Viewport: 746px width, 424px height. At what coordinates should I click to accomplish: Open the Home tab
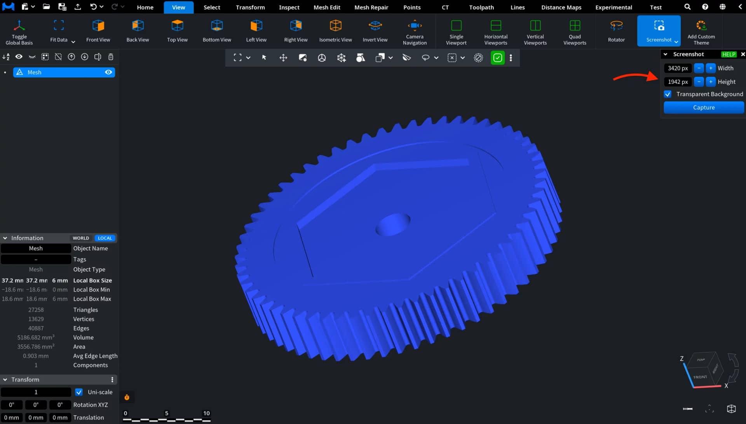[x=145, y=7]
